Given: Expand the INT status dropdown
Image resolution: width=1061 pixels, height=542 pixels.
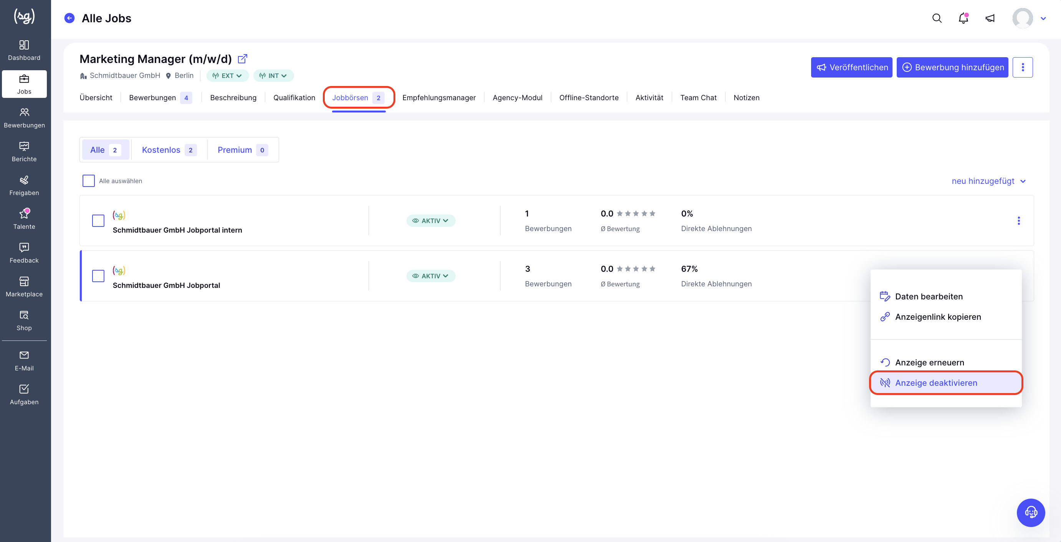Looking at the screenshot, I should click(273, 75).
